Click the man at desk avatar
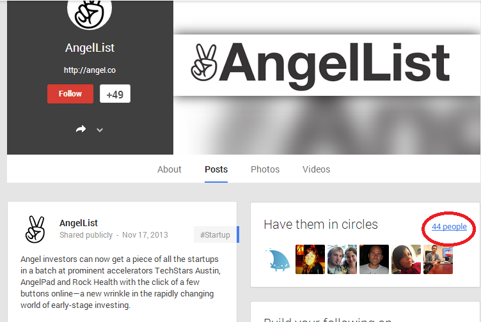 [438, 259]
